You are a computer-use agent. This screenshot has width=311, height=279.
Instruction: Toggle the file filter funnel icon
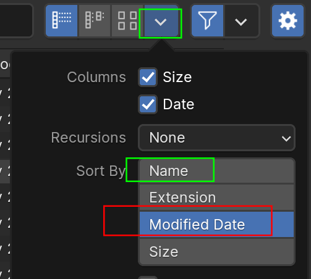click(207, 20)
